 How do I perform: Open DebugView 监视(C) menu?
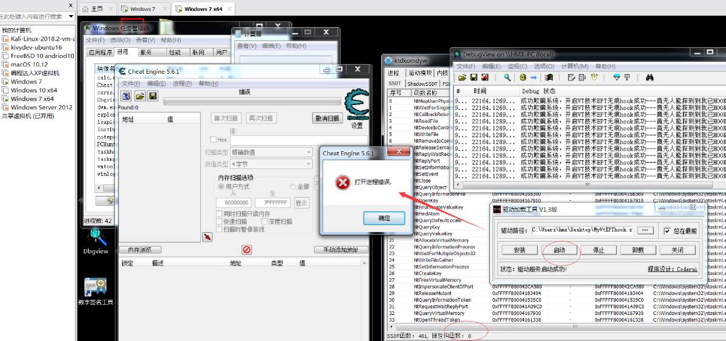coord(517,66)
